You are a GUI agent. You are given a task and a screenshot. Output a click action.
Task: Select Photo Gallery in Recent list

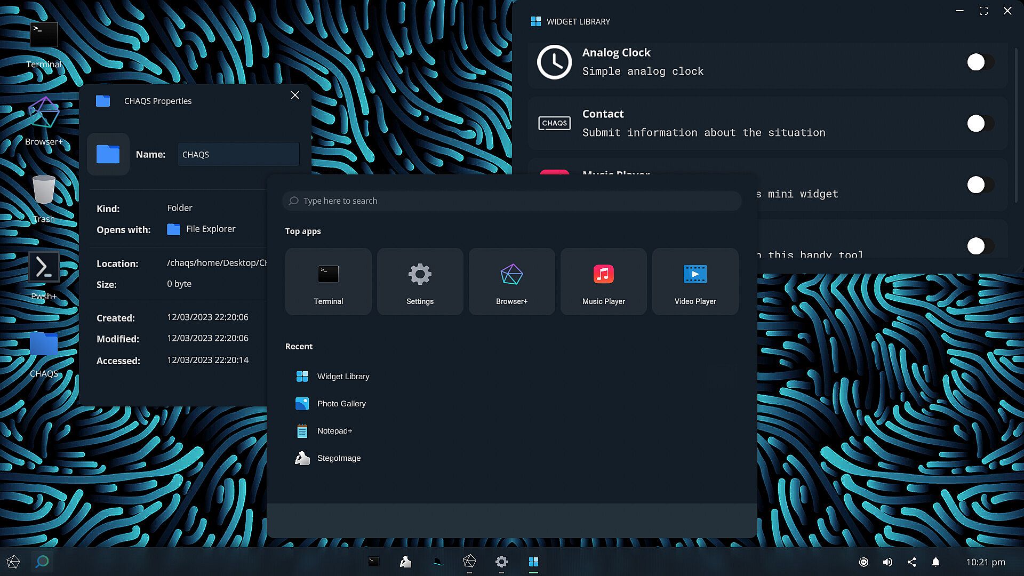point(341,404)
